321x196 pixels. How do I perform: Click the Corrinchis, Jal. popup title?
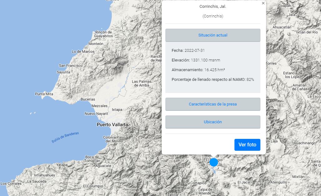click(x=213, y=7)
